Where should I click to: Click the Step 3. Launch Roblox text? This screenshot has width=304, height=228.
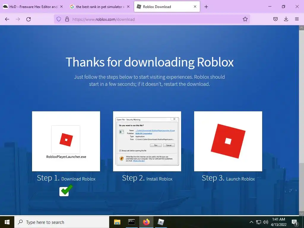228,178
